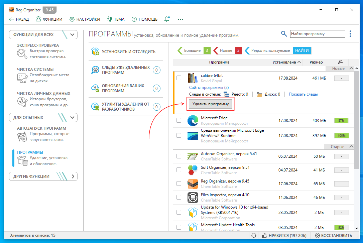Image resolution: width=363 pixels, height=243 pixels.
Task: Check the calibre 64bit checkbox
Action: point(179,78)
